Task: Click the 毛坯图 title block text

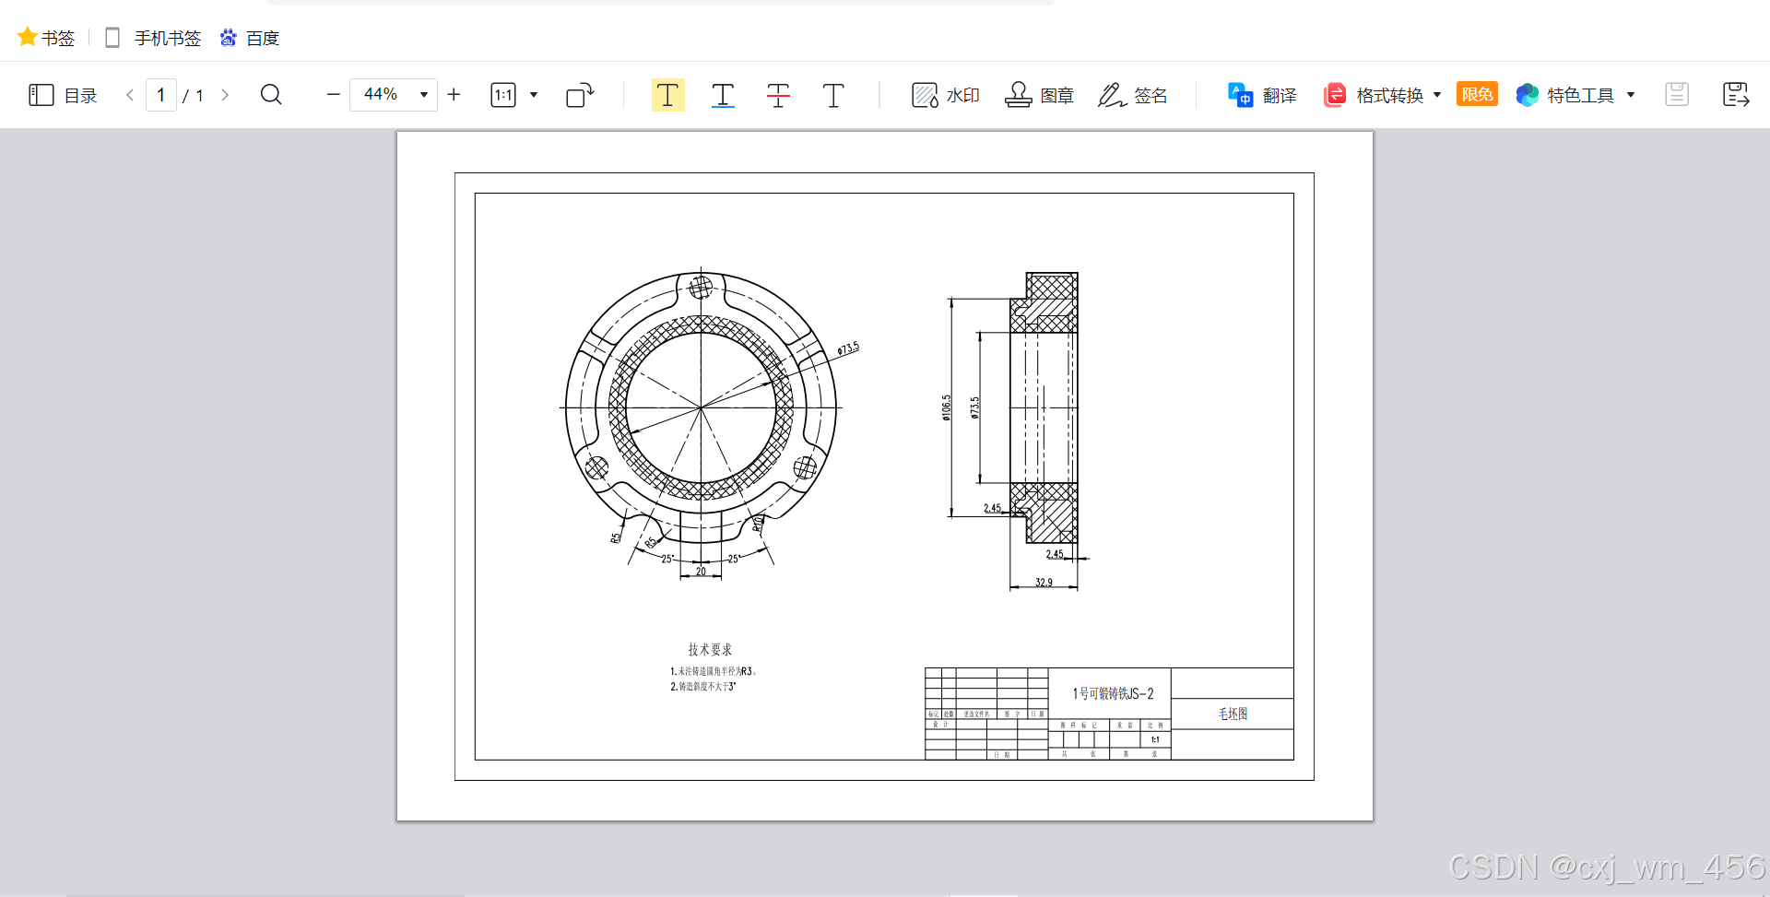Action: click(x=1233, y=714)
